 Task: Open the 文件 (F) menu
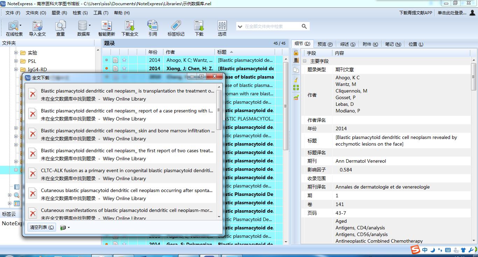[13, 13]
